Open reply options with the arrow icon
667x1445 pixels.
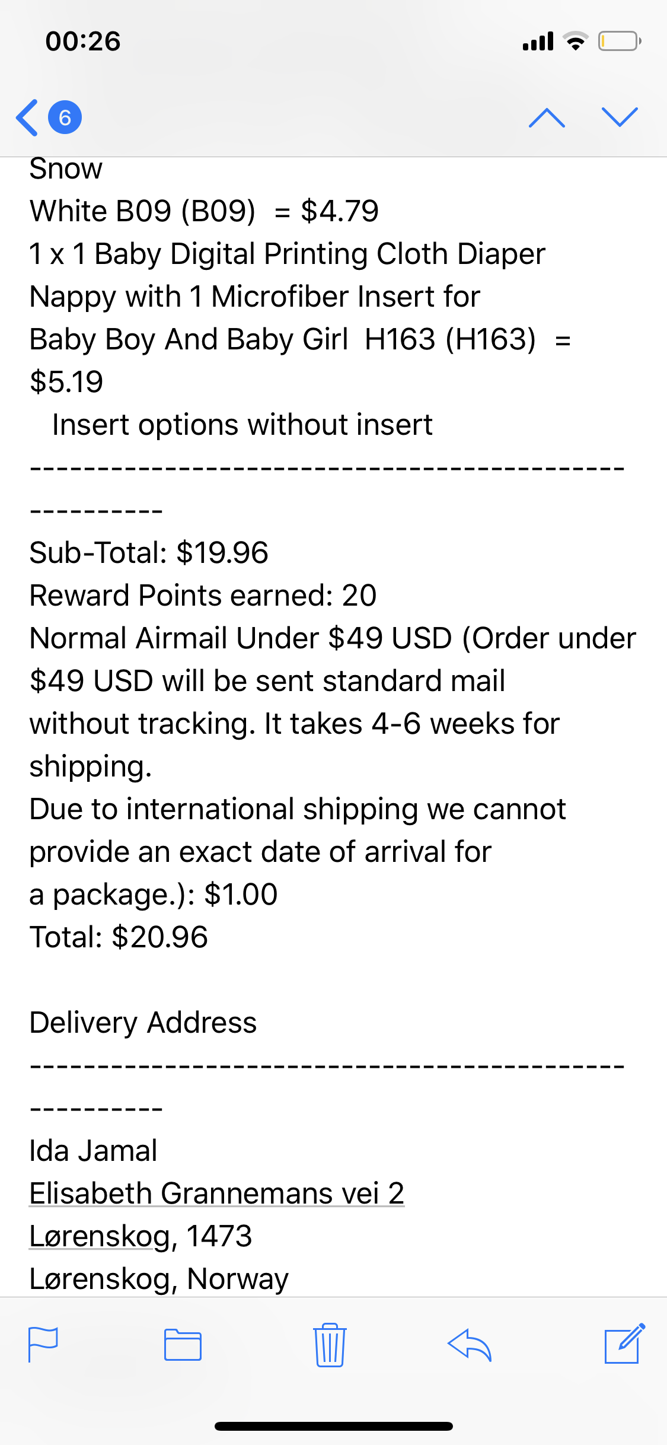pyautogui.click(x=470, y=1344)
